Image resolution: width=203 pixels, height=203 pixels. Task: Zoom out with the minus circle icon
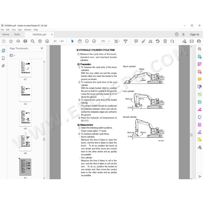[87, 41]
